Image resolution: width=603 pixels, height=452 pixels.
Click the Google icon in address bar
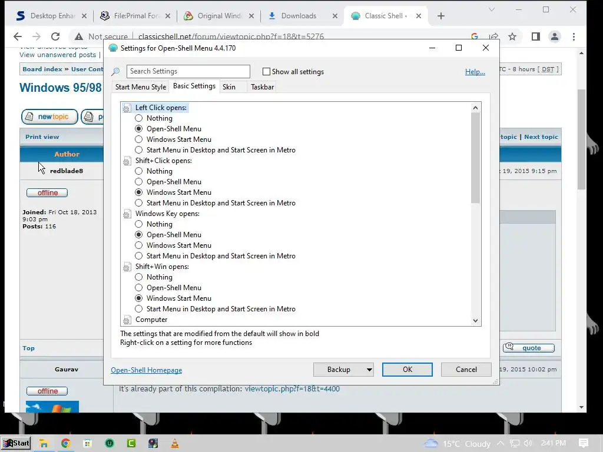[x=475, y=36]
